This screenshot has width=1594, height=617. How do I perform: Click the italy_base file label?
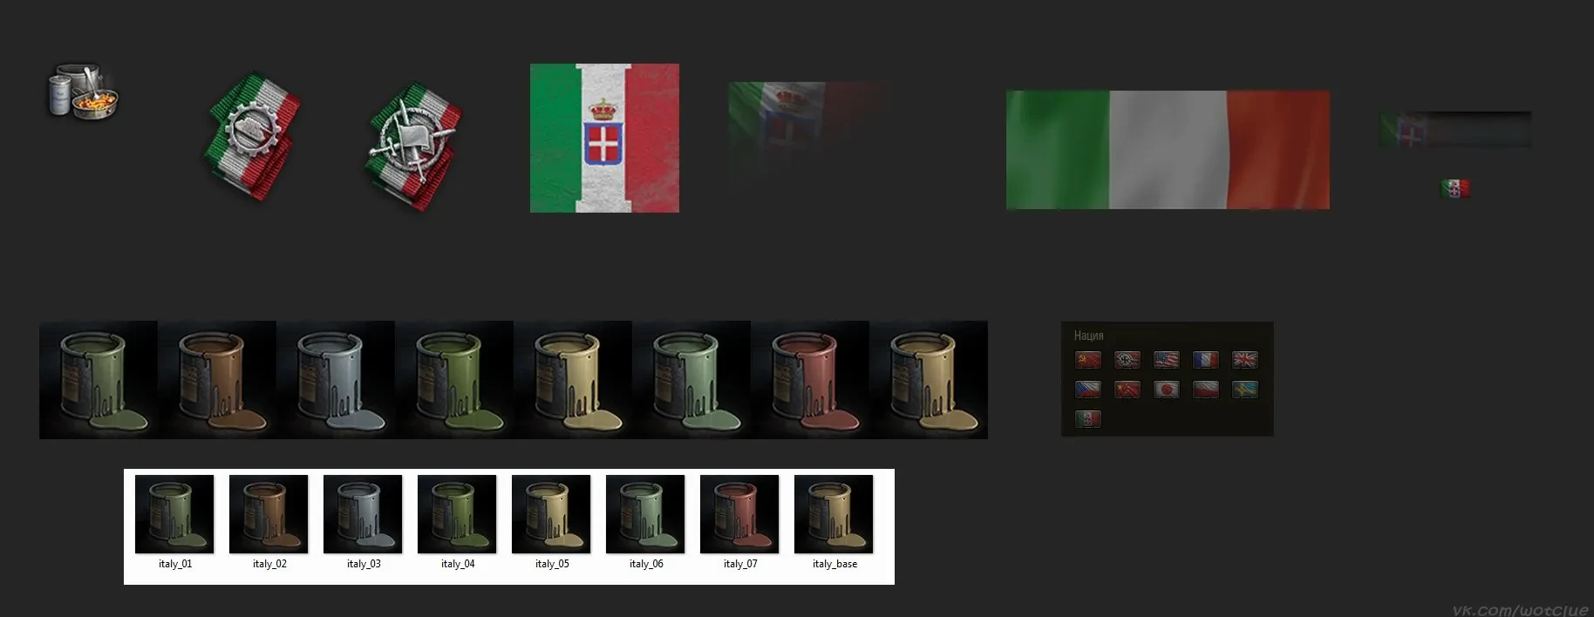click(x=834, y=564)
